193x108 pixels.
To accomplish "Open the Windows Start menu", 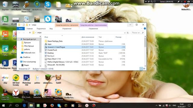I will point(3,105).
